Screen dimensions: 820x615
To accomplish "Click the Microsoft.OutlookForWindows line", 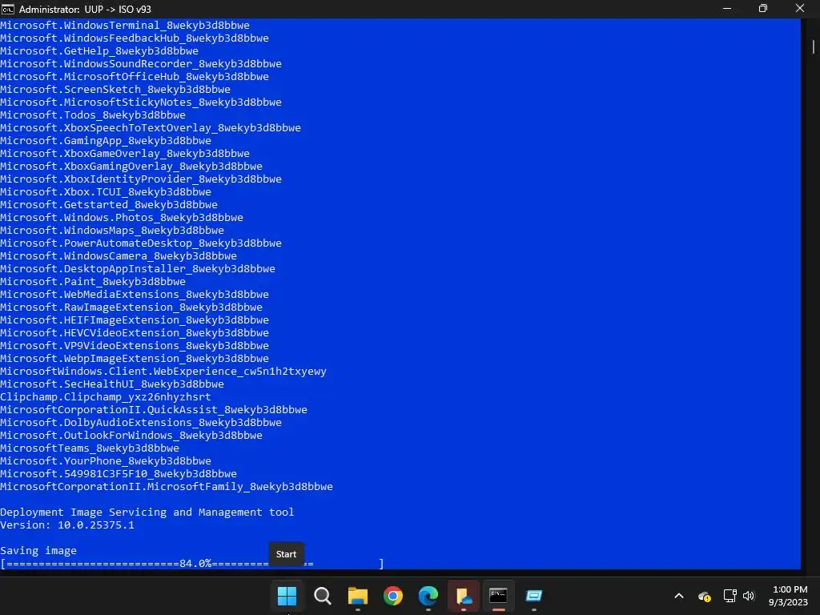I will [x=131, y=435].
